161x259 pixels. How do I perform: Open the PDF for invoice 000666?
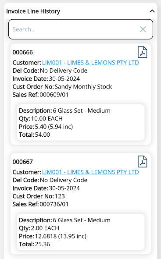[x=142, y=52]
